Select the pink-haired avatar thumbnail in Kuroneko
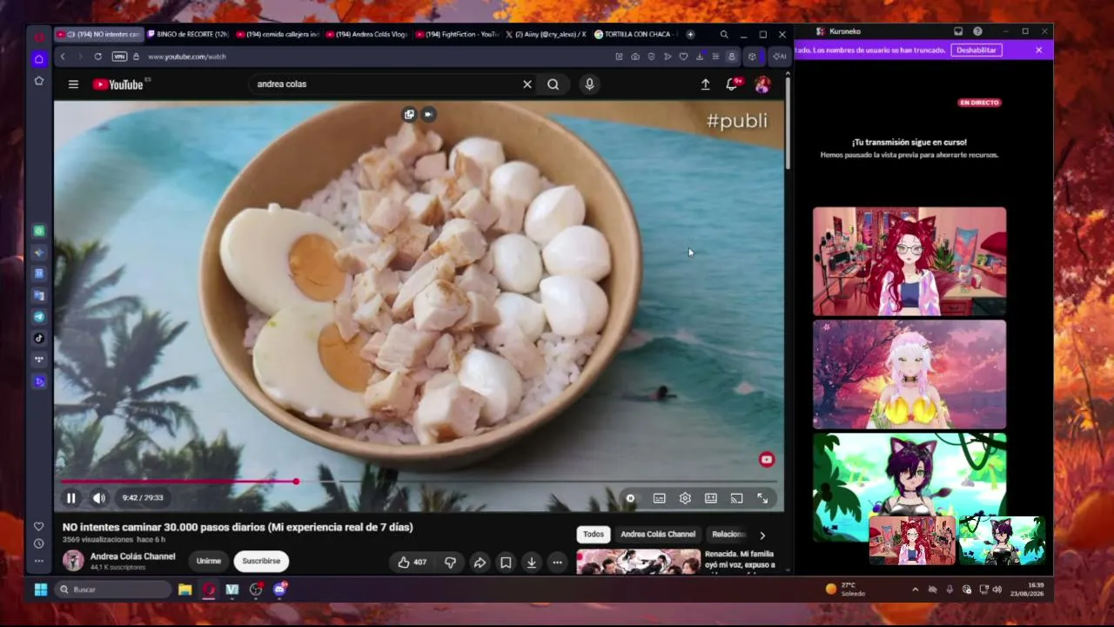The image size is (1114, 627). pos(909,374)
